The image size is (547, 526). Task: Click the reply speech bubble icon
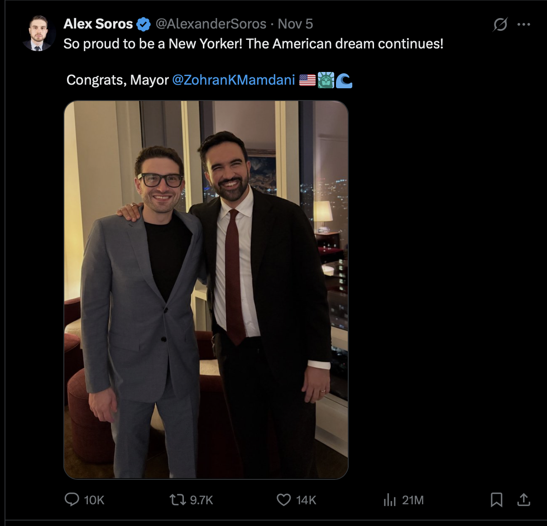(72, 499)
